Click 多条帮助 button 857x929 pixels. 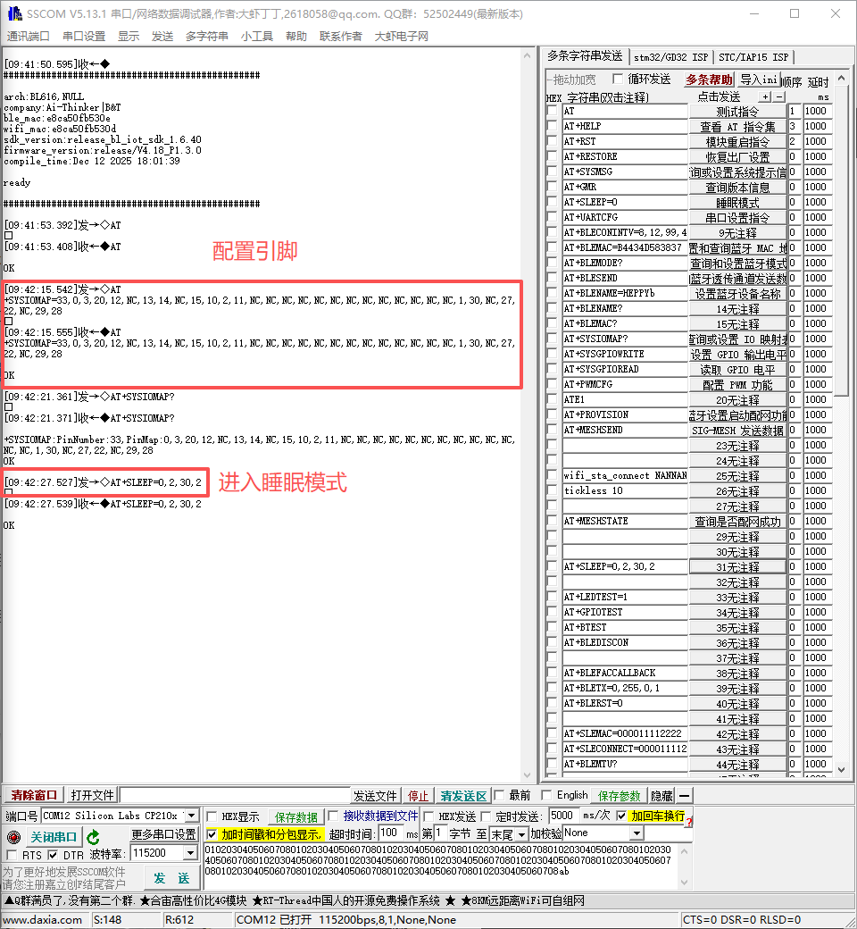pos(708,80)
